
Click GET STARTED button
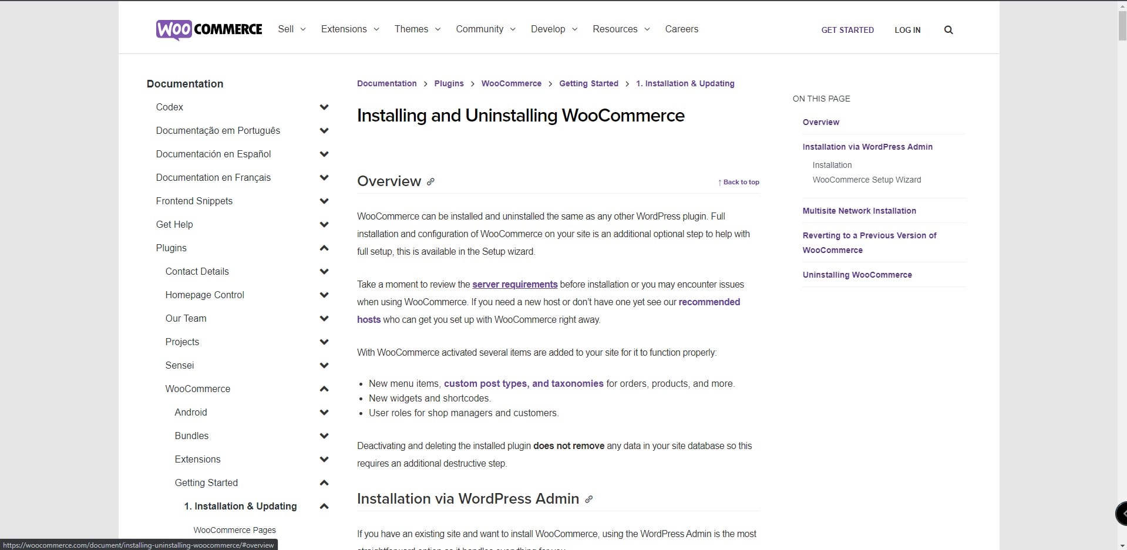click(x=847, y=30)
